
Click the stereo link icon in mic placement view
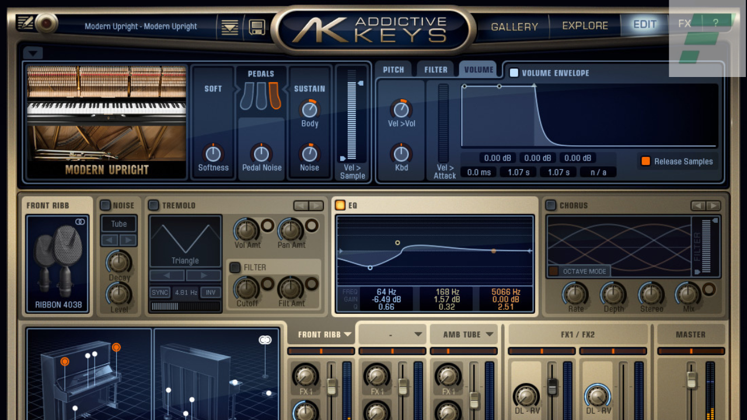click(x=265, y=339)
